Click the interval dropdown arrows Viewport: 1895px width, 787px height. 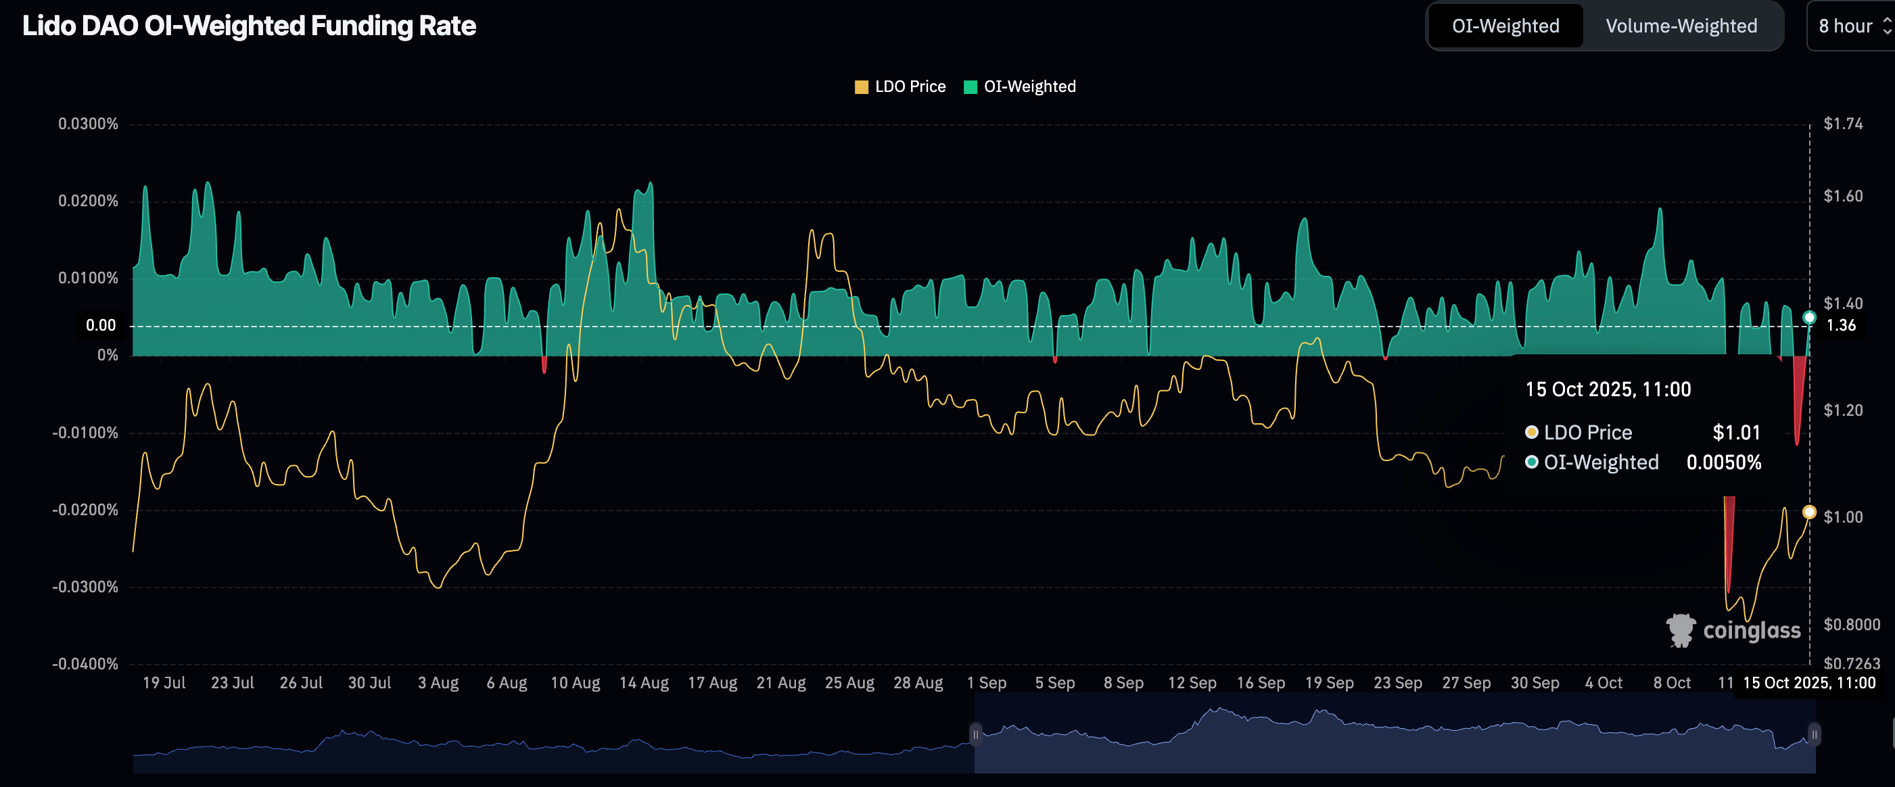[1887, 26]
